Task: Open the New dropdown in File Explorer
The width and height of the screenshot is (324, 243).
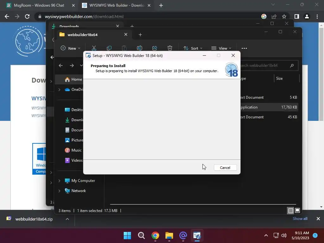Action: (70, 48)
